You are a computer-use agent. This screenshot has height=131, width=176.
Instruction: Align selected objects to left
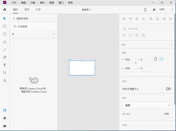(151, 19)
